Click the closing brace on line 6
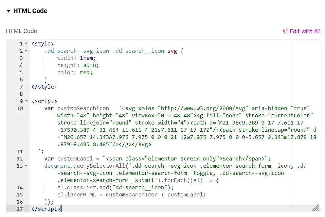Screen dimensions: 325x217 point(46,80)
